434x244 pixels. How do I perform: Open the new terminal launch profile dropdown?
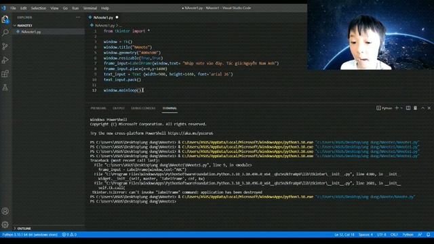pyautogui.click(x=401, y=108)
